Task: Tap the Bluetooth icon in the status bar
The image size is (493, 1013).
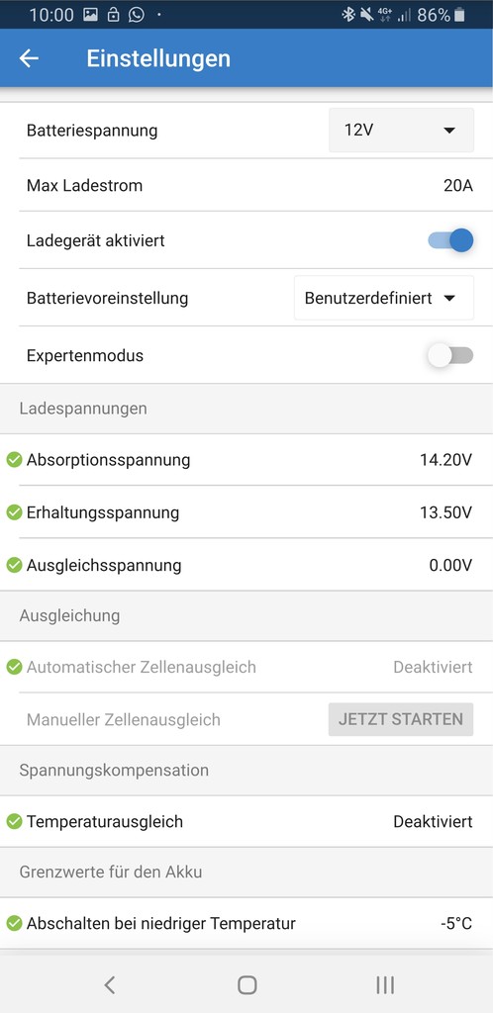Action: click(348, 15)
